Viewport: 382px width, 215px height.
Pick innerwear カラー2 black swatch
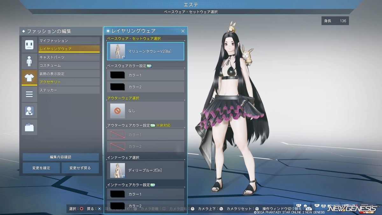tap(117, 205)
